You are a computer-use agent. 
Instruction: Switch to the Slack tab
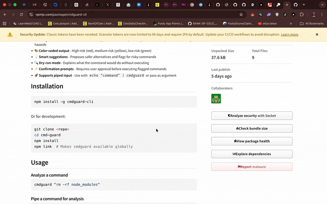click(45, 4)
